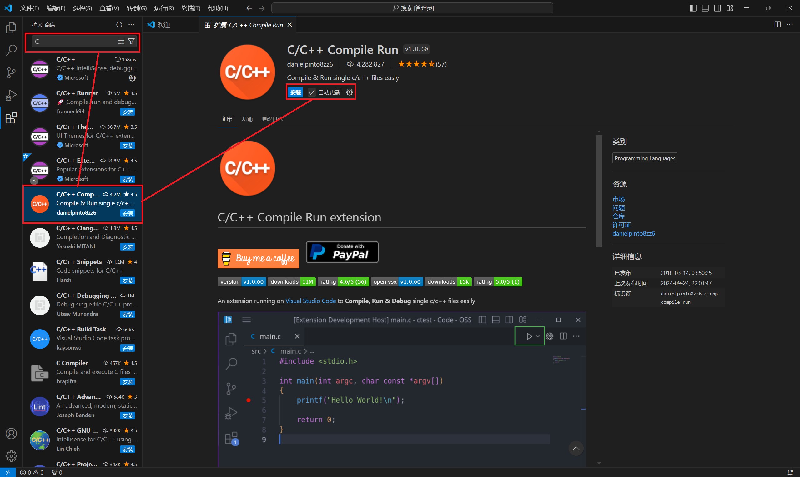Open the Source Control view
The image size is (800, 477).
[x=11, y=73]
